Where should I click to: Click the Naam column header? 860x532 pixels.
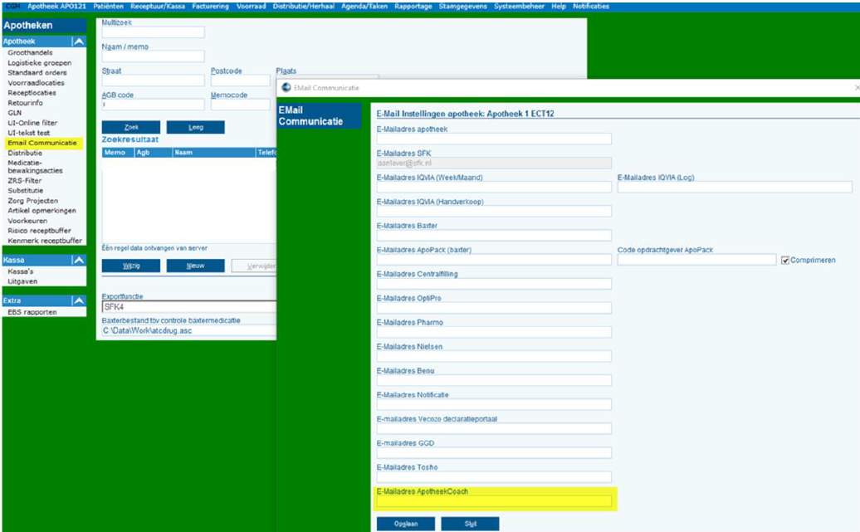pos(214,153)
